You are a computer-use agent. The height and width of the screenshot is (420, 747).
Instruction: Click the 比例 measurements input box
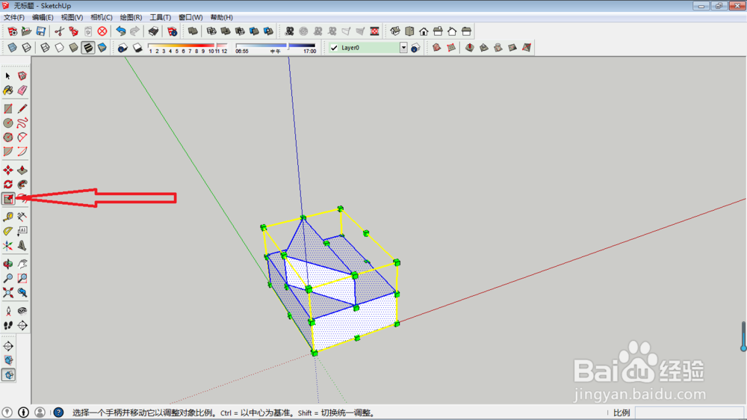689,413
